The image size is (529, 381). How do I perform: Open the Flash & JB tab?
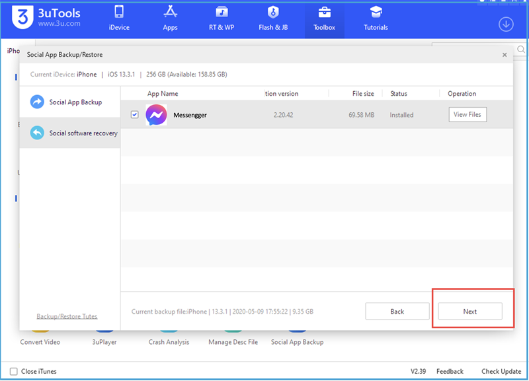(273, 19)
